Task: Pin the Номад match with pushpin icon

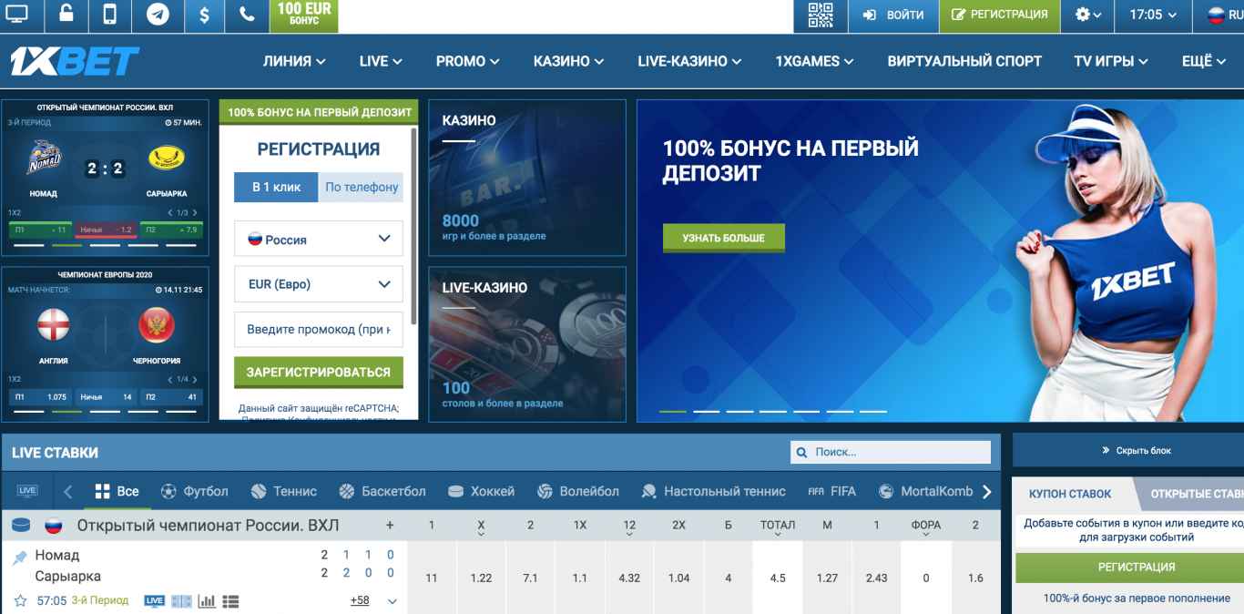Action: click(x=20, y=557)
